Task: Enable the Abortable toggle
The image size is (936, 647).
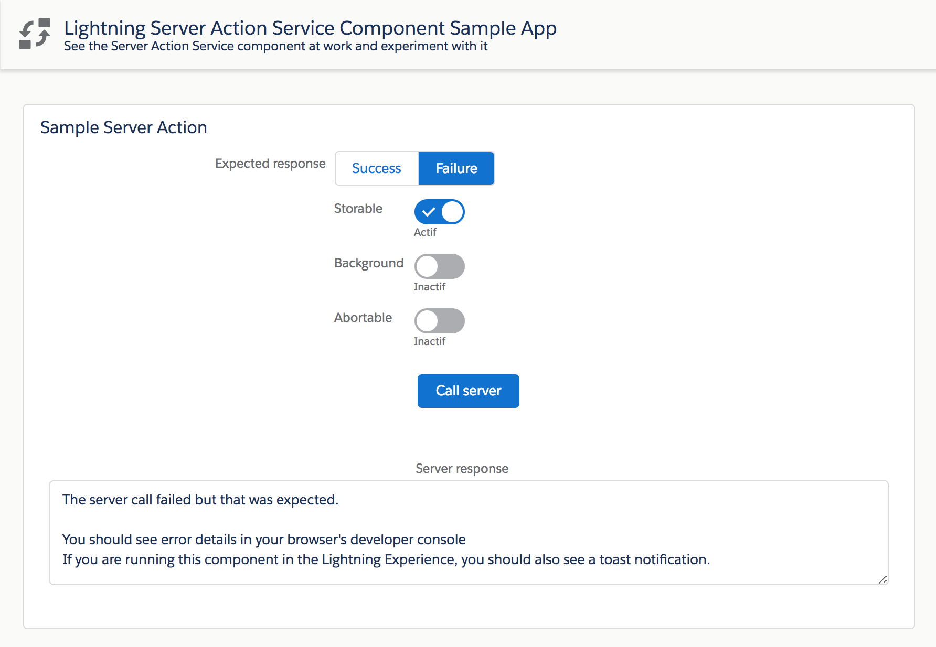Action: (x=440, y=321)
